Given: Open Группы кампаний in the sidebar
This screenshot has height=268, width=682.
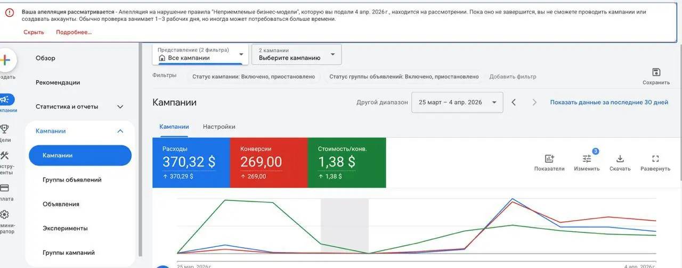Looking at the screenshot, I should click(x=69, y=253).
